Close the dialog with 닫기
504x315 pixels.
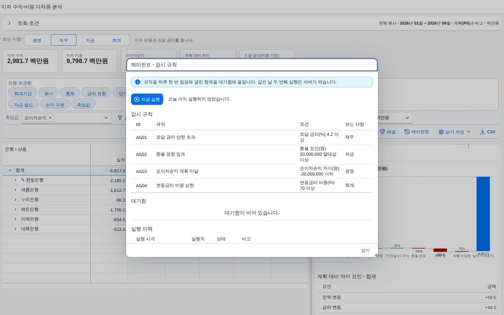coord(365,250)
